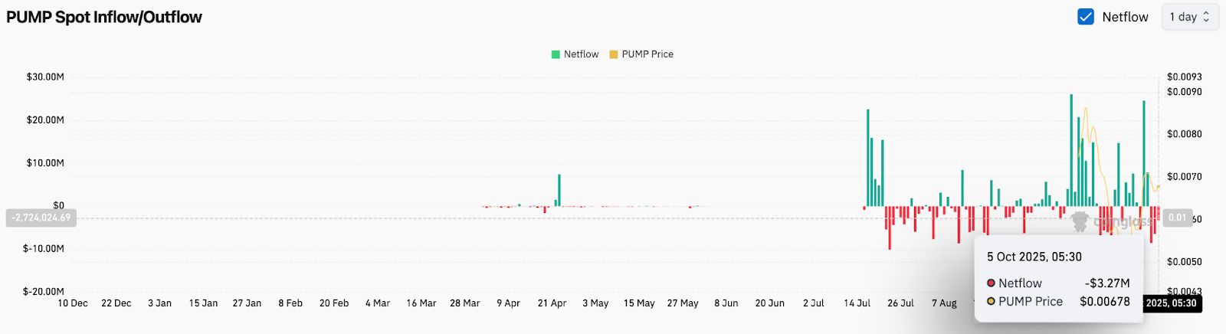Click the 0.01 right-axis price label

(x=1177, y=218)
